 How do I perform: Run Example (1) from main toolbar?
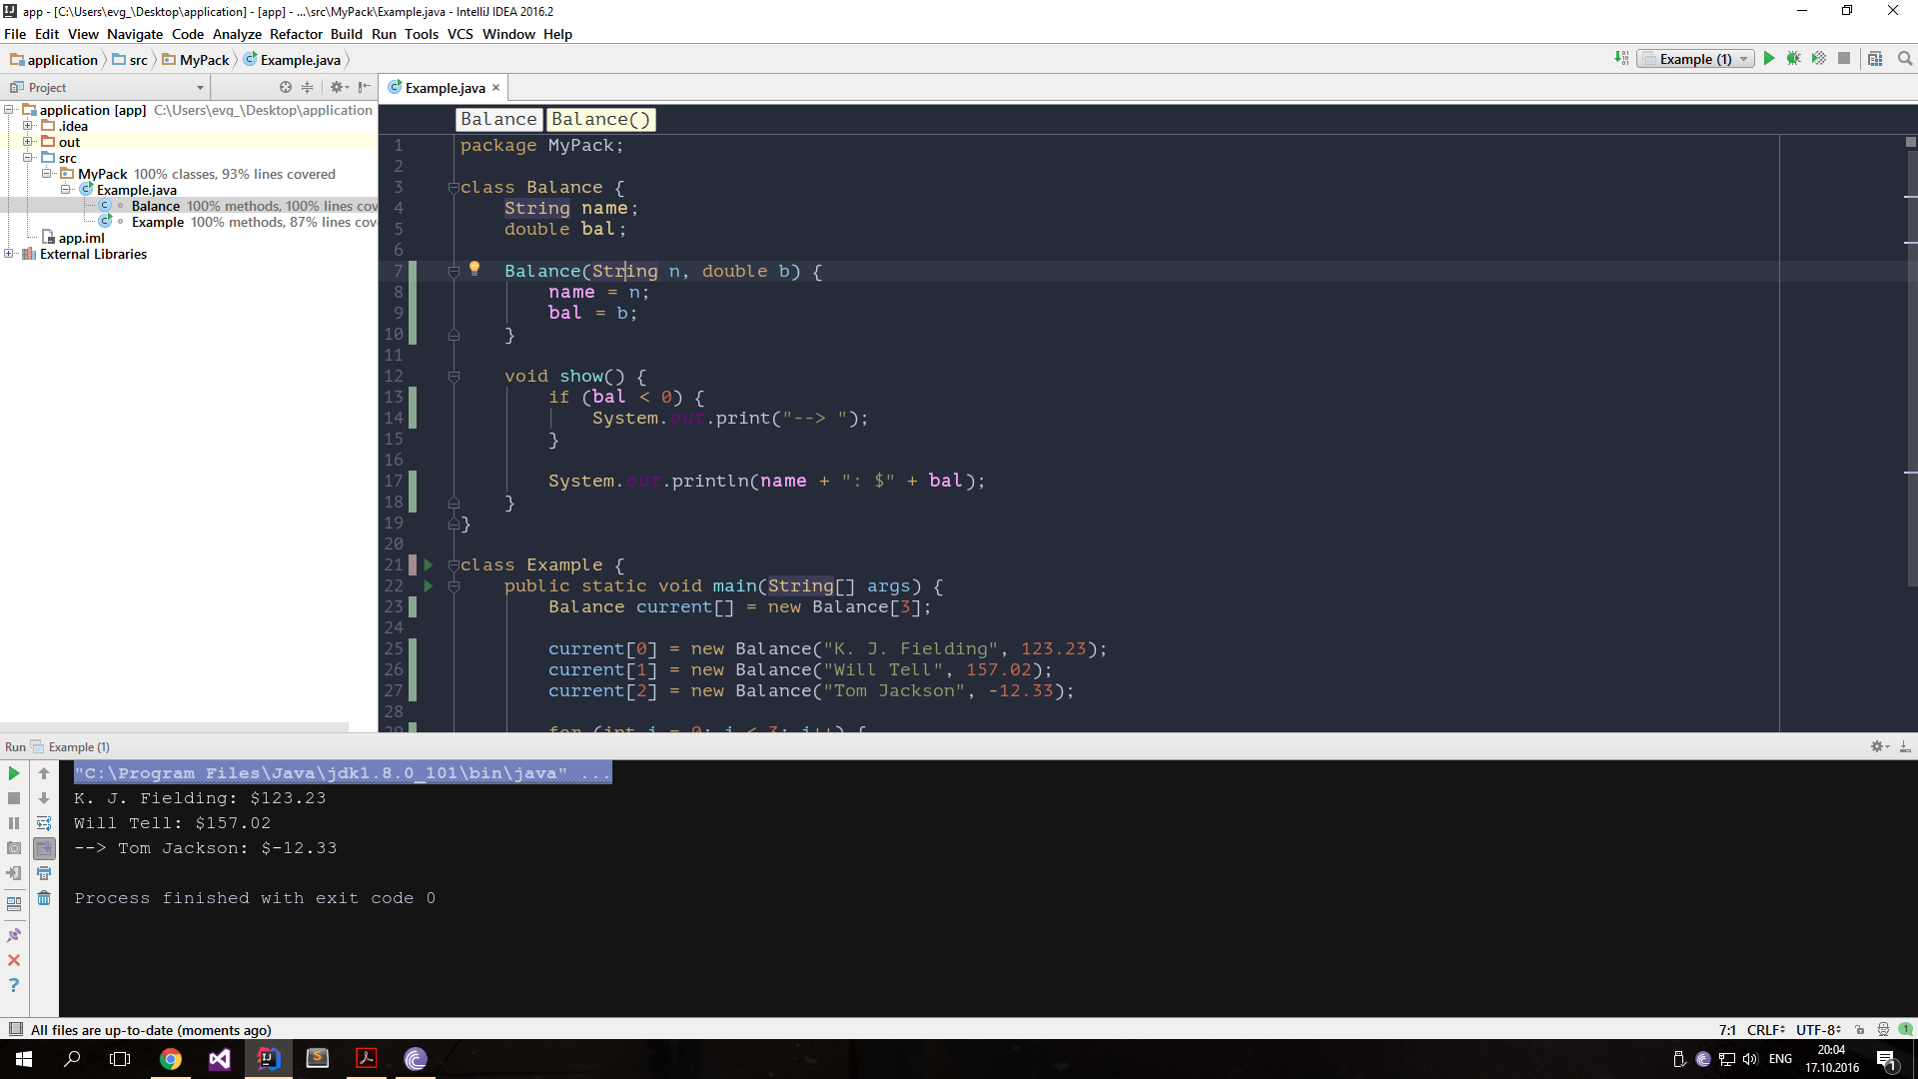(x=1768, y=59)
